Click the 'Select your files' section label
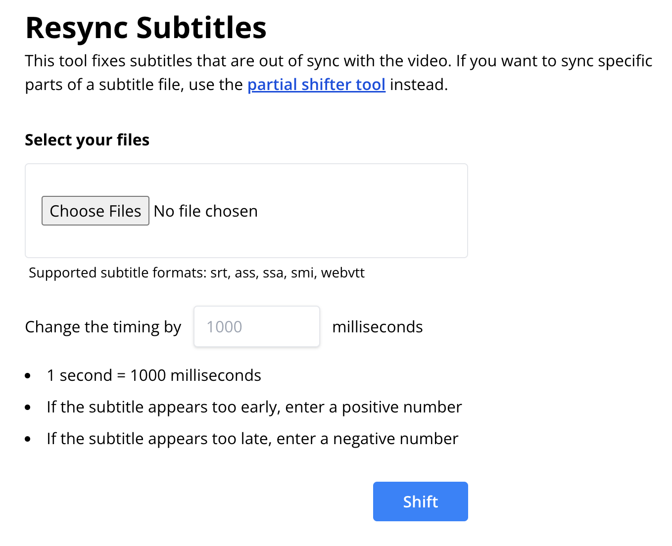Image resolution: width=672 pixels, height=546 pixels. pyautogui.click(x=87, y=140)
